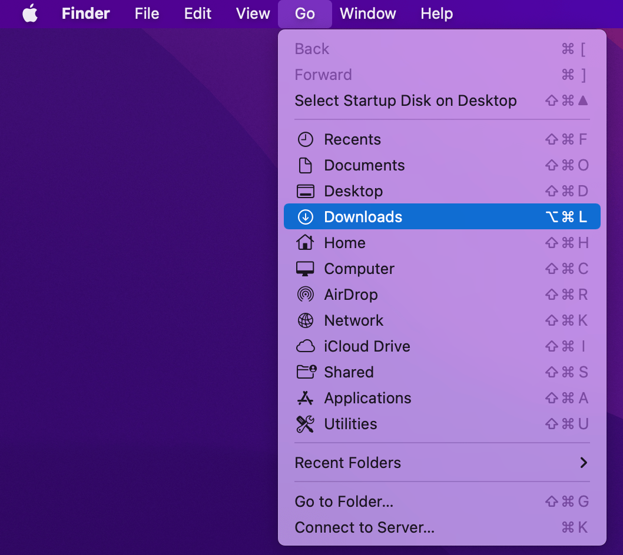The width and height of the screenshot is (623, 555).
Task: Go to the Documents folder
Action: coord(442,165)
